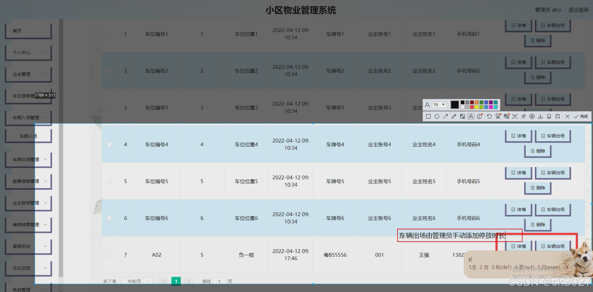Open the 车辆入场 submenu item
The image size is (593, 292).
28,136
